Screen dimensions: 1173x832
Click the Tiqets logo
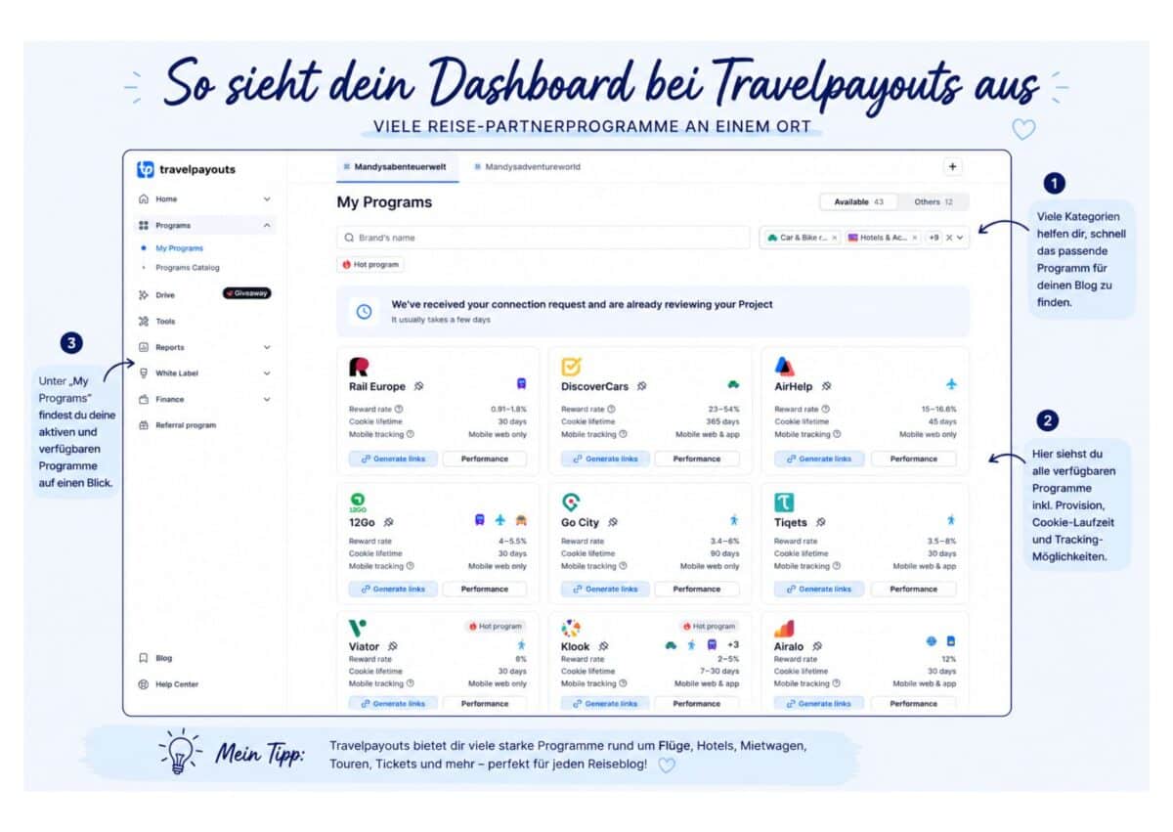[784, 503]
